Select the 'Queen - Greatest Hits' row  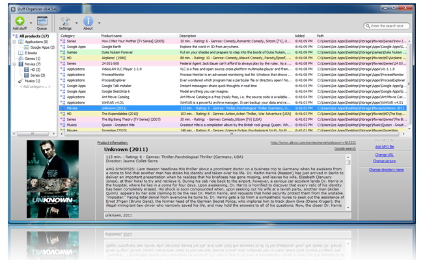click(233, 125)
